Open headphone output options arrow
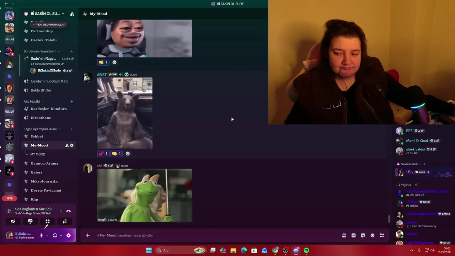The image size is (455, 256). (x=61, y=235)
